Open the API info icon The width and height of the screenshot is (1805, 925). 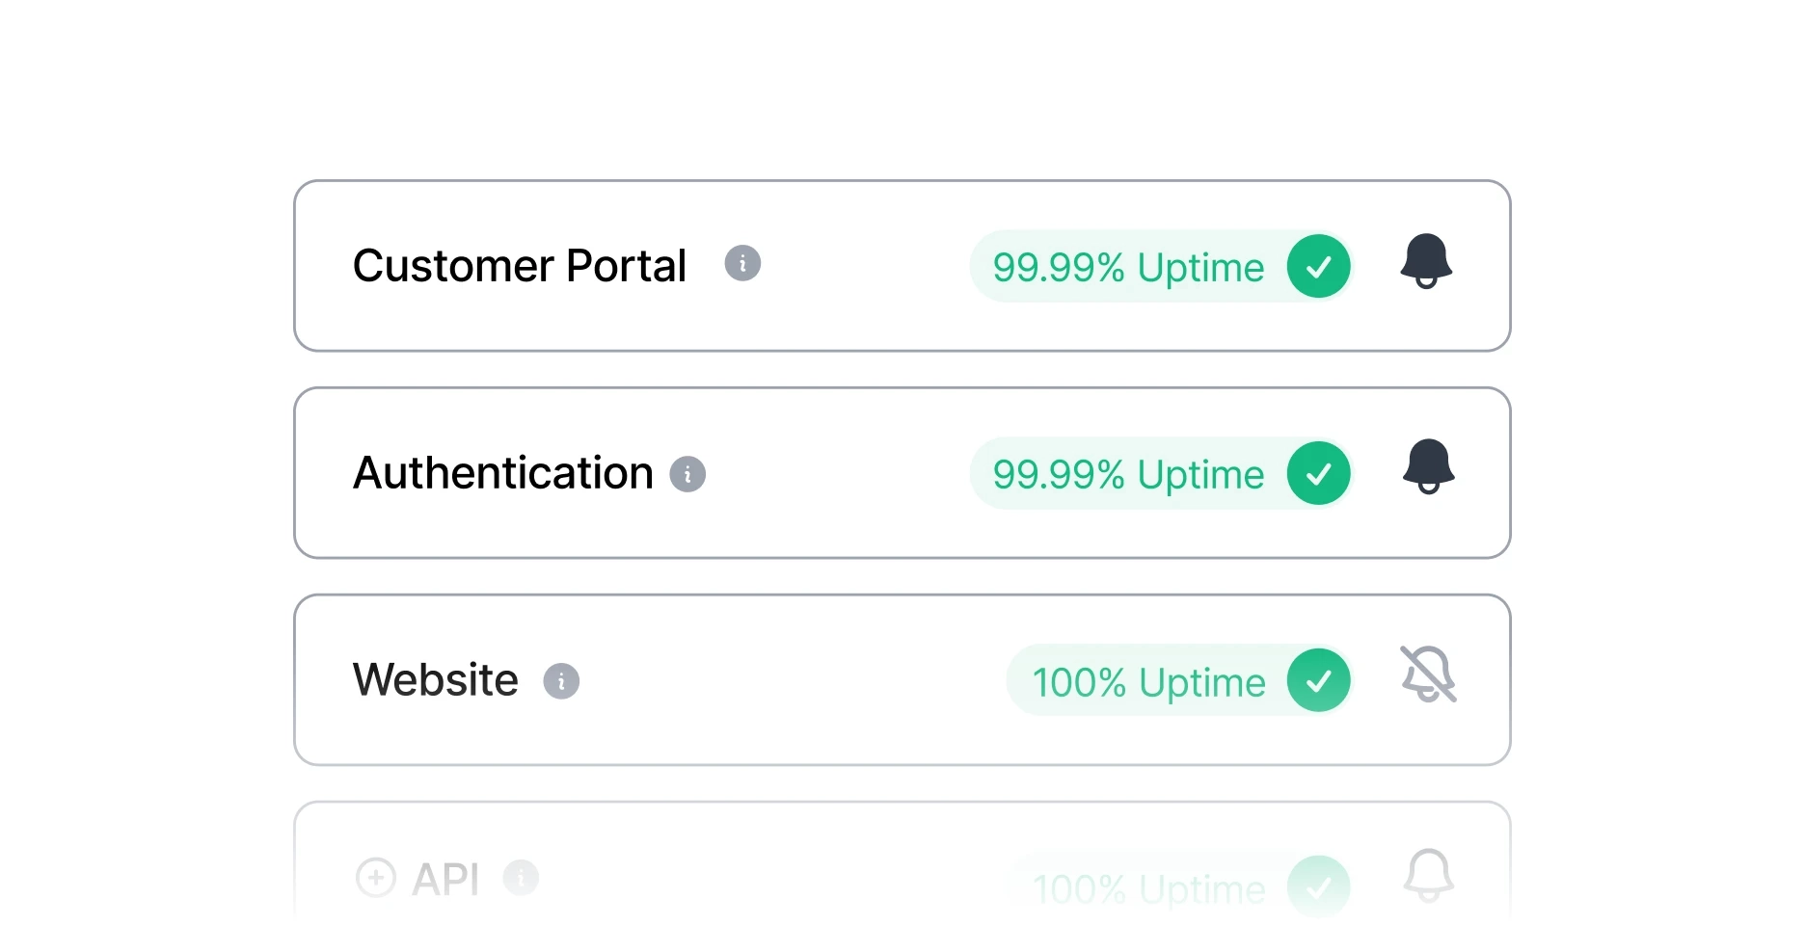coord(522,879)
